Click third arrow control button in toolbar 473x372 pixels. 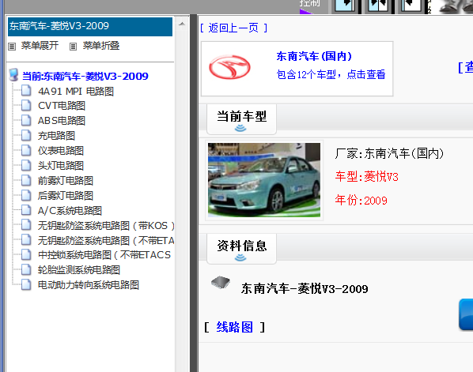[x=411, y=6]
